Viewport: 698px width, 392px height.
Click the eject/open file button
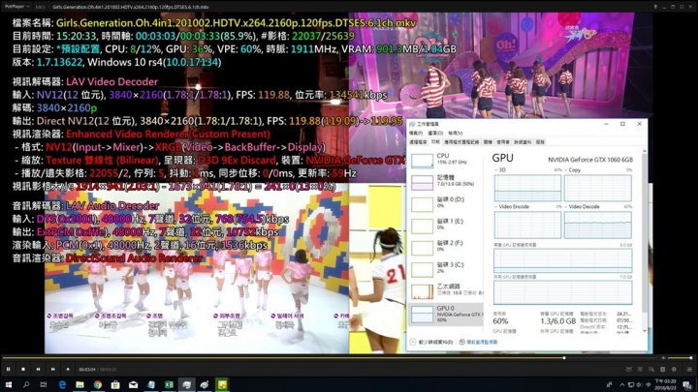pos(68,369)
